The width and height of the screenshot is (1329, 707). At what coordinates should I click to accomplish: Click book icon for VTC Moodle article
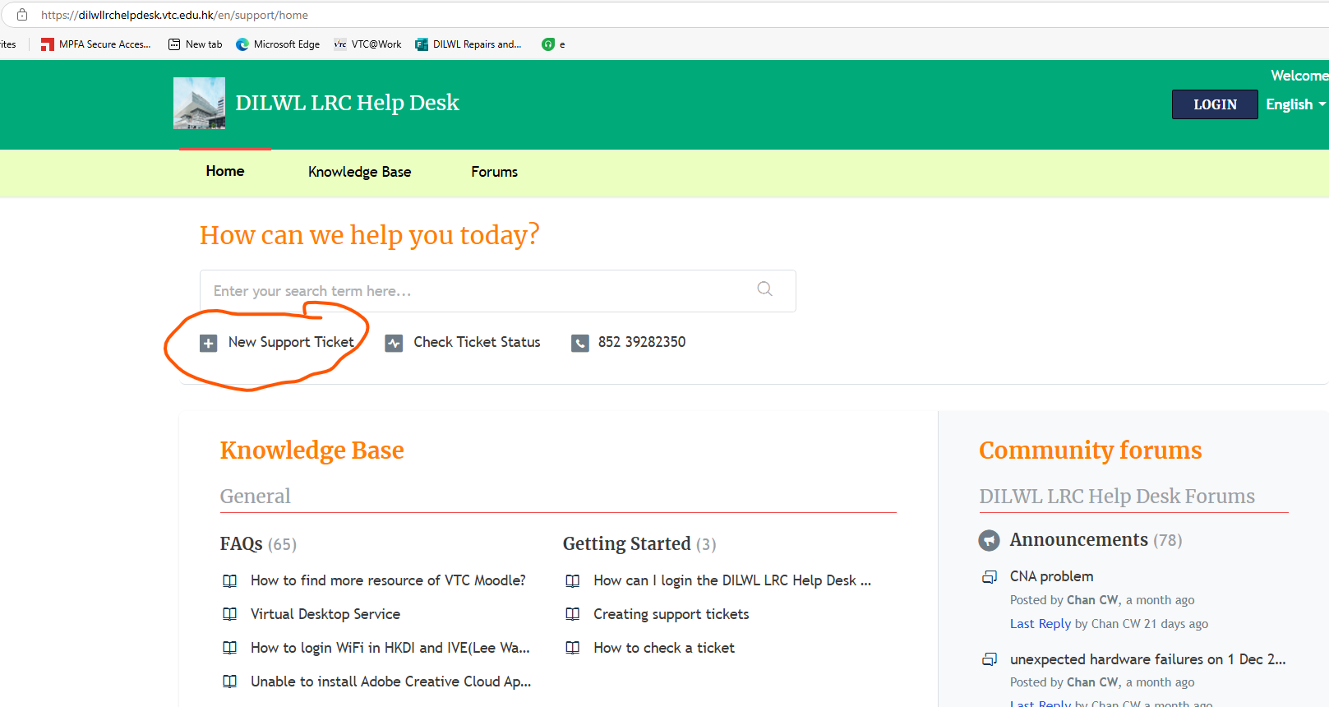[x=230, y=580]
